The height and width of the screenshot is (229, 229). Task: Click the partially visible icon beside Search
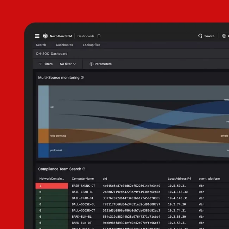224,36
